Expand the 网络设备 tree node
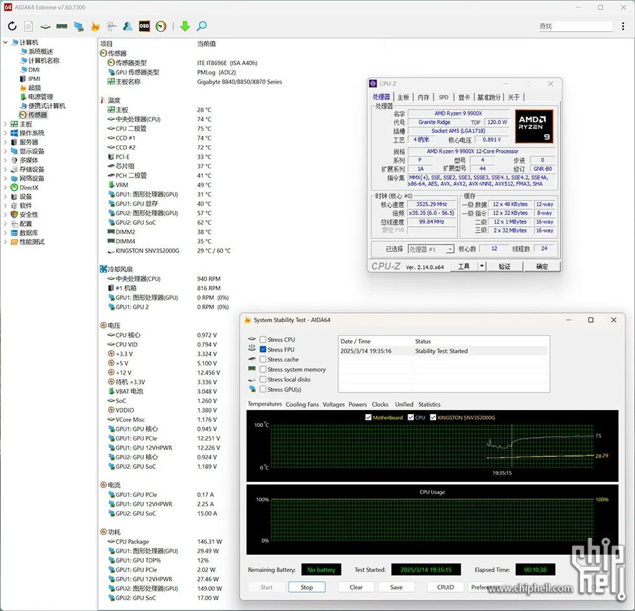Image resolution: width=635 pixels, height=611 pixels. click(5, 178)
